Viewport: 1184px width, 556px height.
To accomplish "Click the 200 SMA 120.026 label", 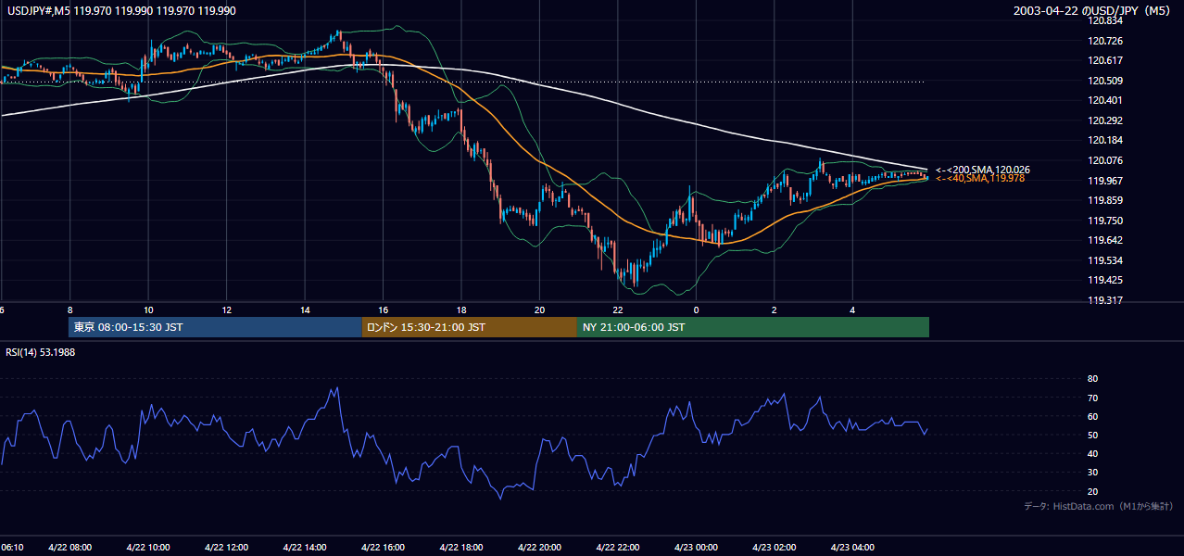I will point(982,170).
